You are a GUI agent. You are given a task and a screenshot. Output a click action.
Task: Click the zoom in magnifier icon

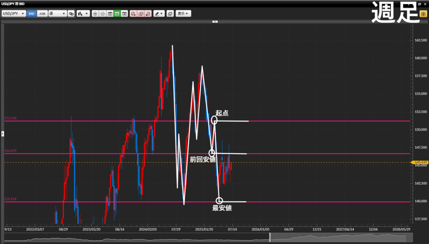[x=95, y=14]
